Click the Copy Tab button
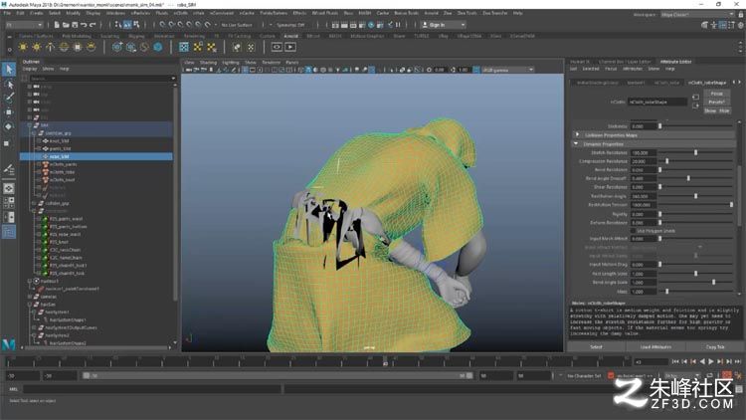Image resolution: width=746 pixels, height=420 pixels. [x=714, y=347]
